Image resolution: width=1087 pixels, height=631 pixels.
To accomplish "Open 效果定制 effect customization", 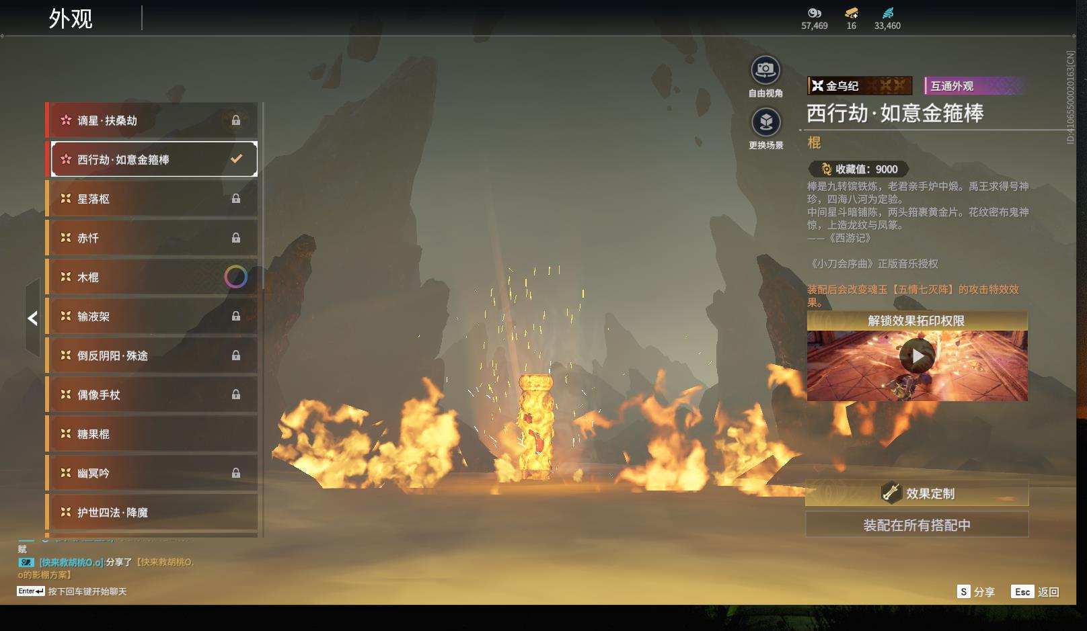I will click(917, 493).
